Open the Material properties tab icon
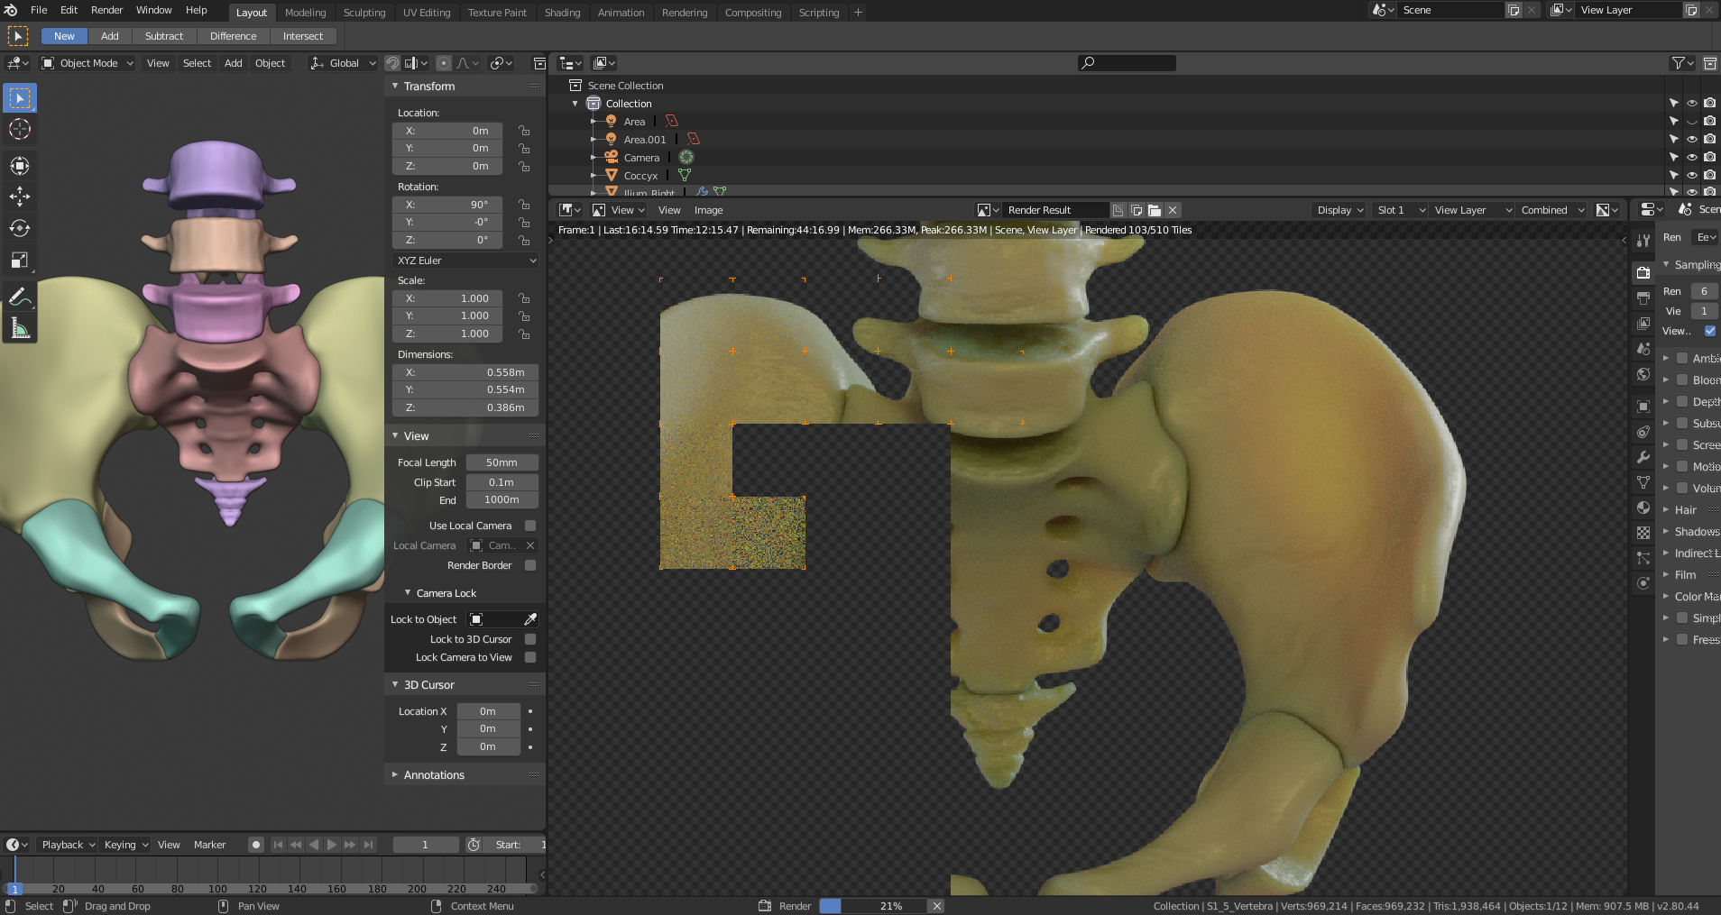This screenshot has width=1721, height=915. coord(1643,508)
